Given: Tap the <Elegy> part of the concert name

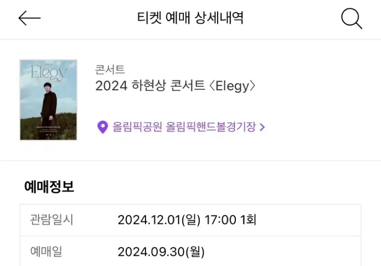Looking at the screenshot, I should [x=232, y=86].
